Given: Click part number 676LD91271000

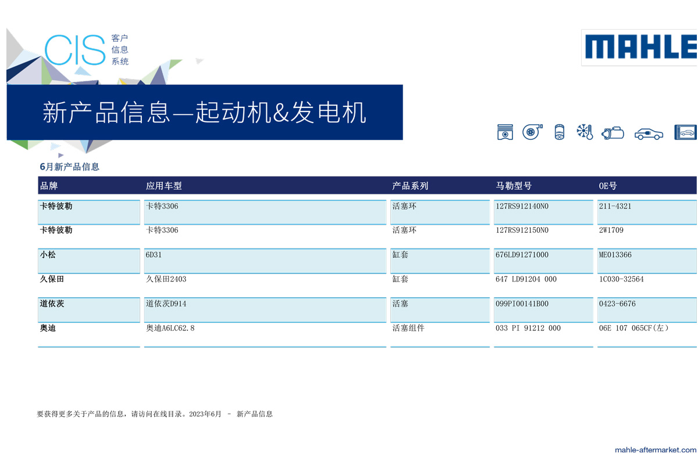Looking at the screenshot, I should [522, 255].
